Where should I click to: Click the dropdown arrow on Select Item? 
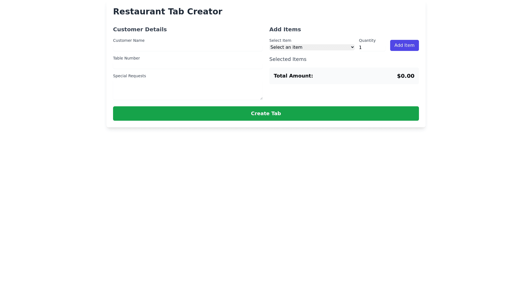point(351,47)
